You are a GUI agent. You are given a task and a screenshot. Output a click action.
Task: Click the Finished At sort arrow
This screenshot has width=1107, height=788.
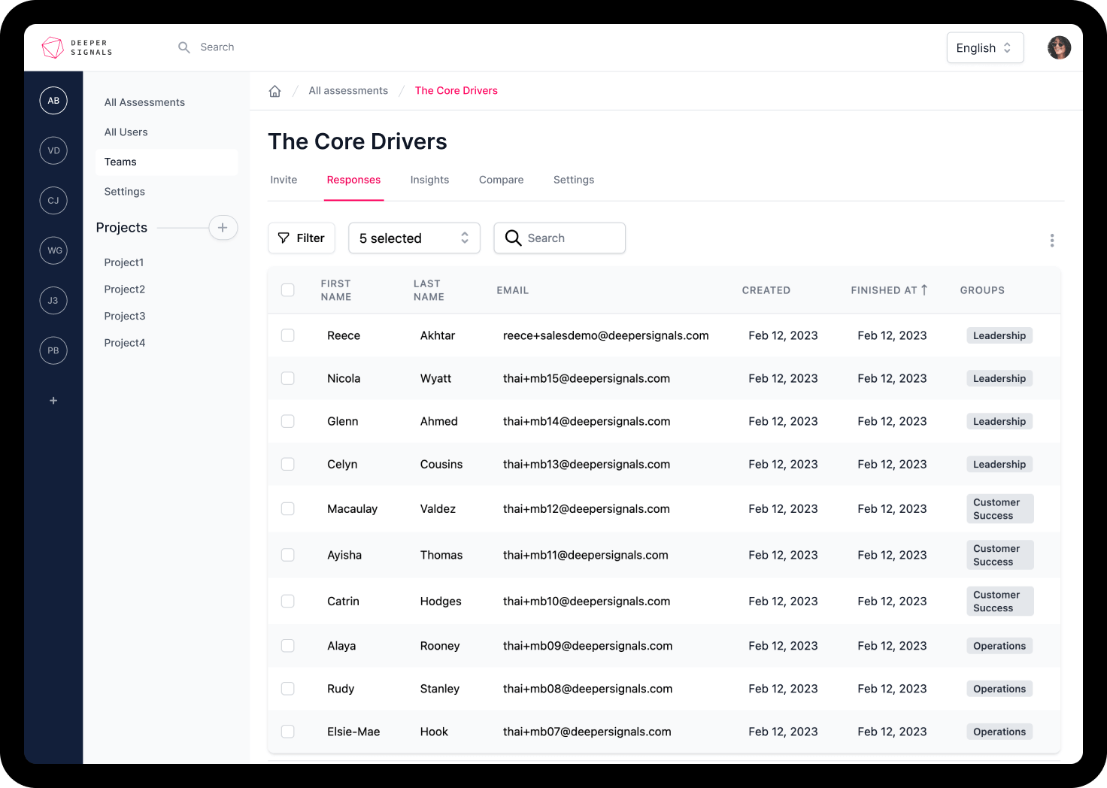click(924, 289)
